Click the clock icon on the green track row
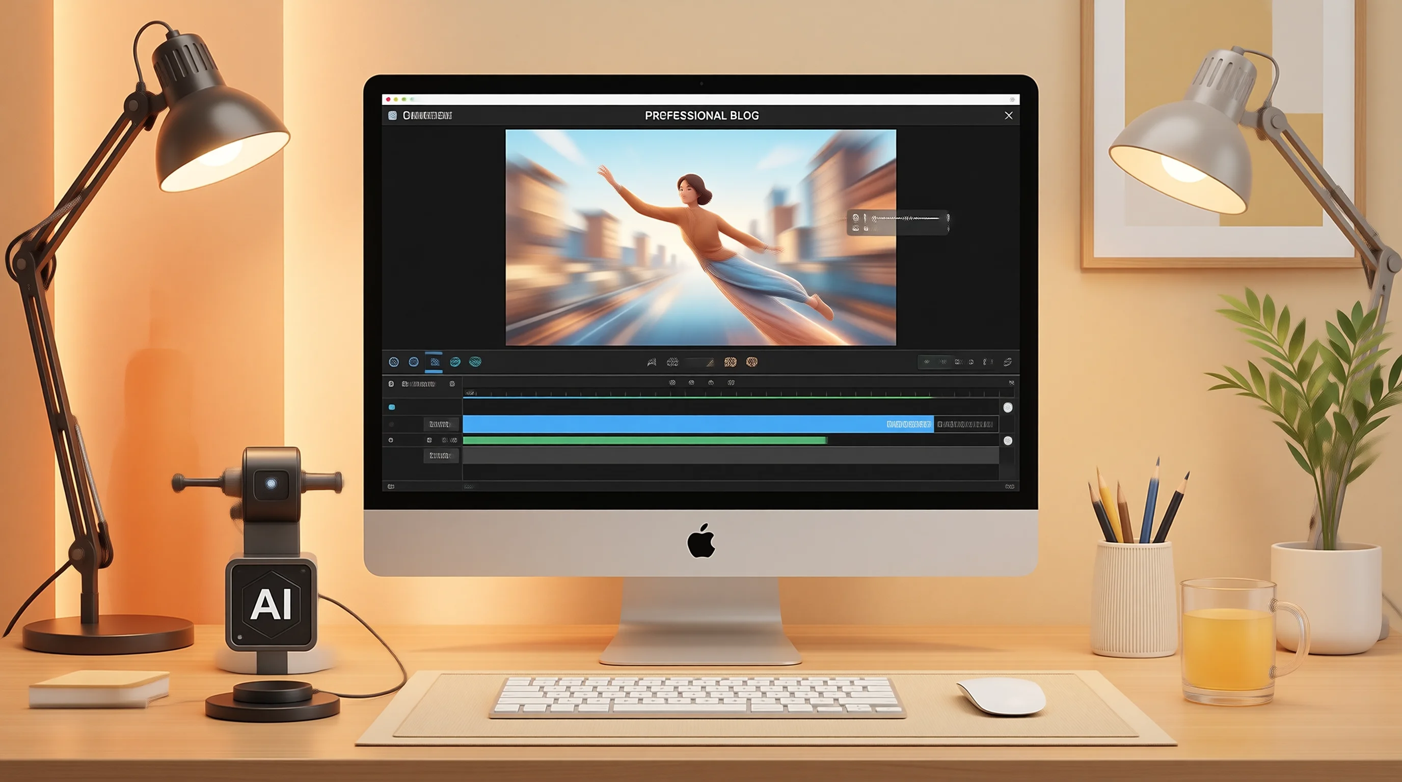This screenshot has width=1402, height=782. pos(391,440)
